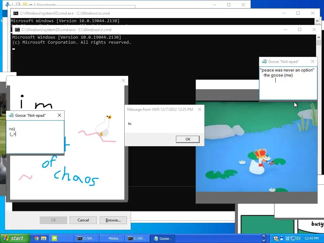Click the Browse... button

[x=113, y=220]
